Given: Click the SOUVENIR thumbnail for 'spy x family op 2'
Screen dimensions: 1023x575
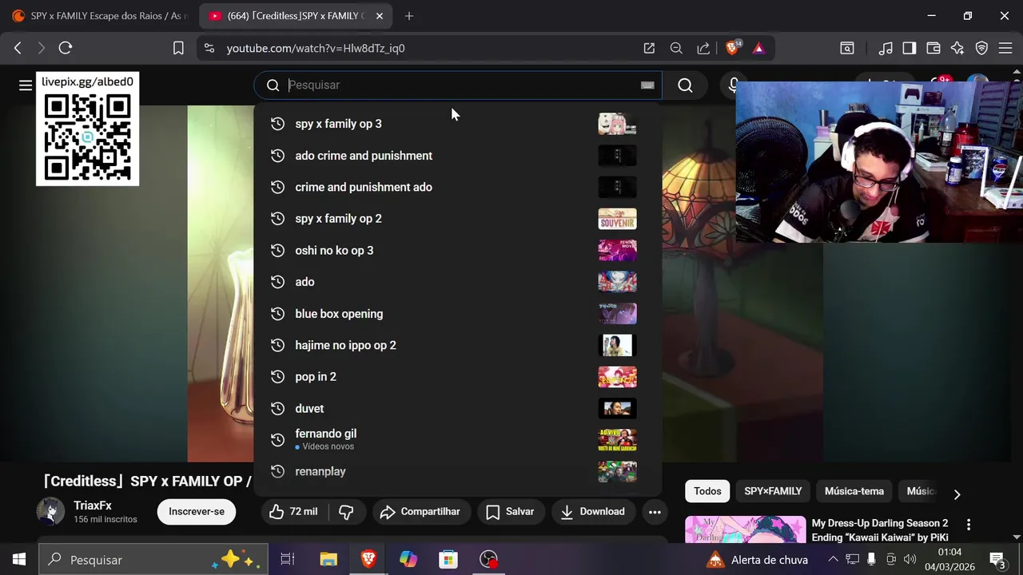Looking at the screenshot, I should tap(617, 219).
